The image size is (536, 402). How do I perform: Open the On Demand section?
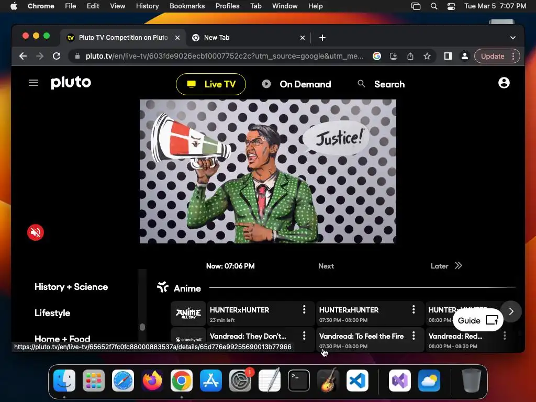tap(297, 84)
